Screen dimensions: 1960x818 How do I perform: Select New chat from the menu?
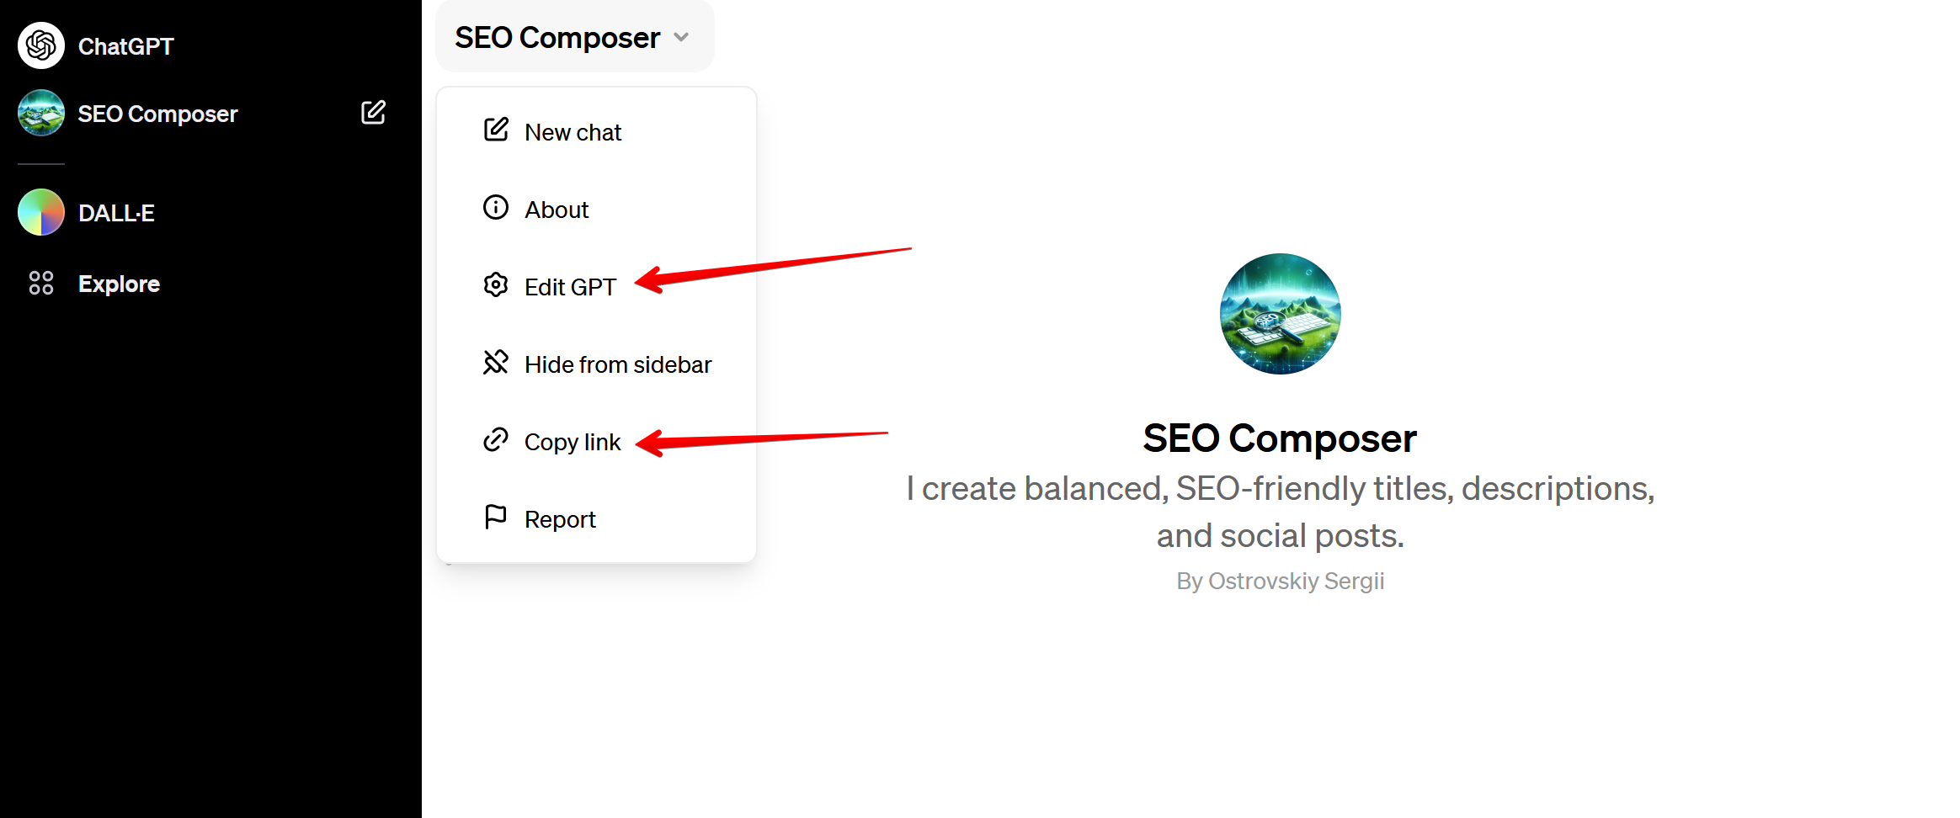pyautogui.click(x=596, y=132)
